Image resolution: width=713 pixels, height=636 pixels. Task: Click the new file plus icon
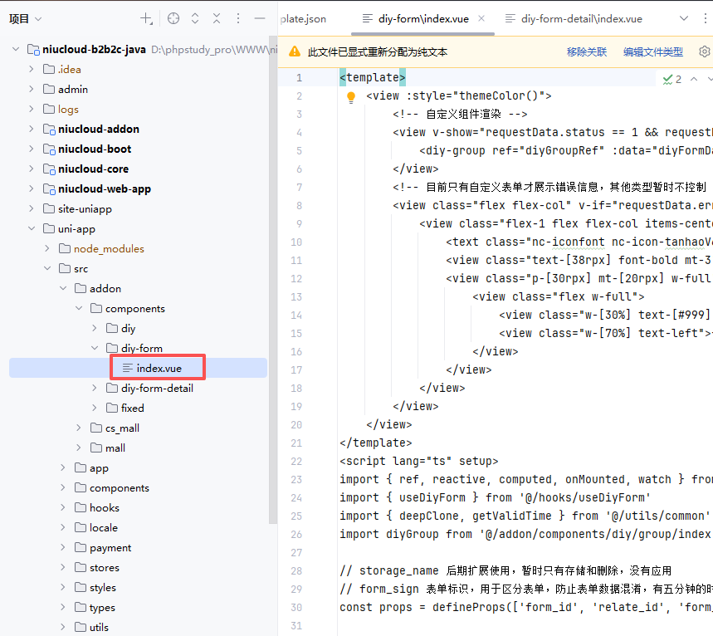(146, 18)
